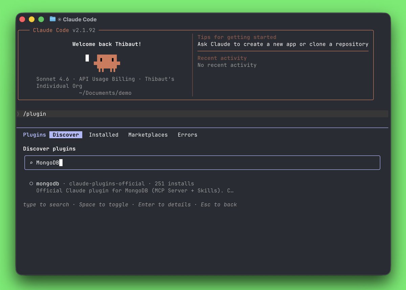Click the white block cursor beside the mascot

[x=87, y=58]
